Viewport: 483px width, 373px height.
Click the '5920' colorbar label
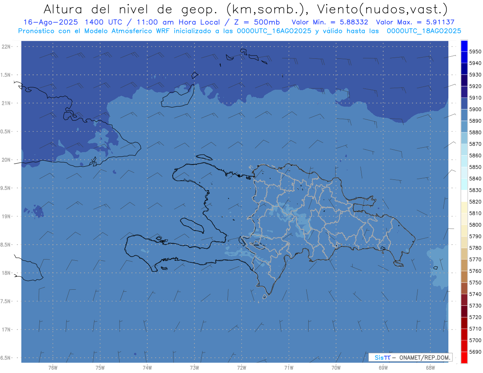click(475, 87)
